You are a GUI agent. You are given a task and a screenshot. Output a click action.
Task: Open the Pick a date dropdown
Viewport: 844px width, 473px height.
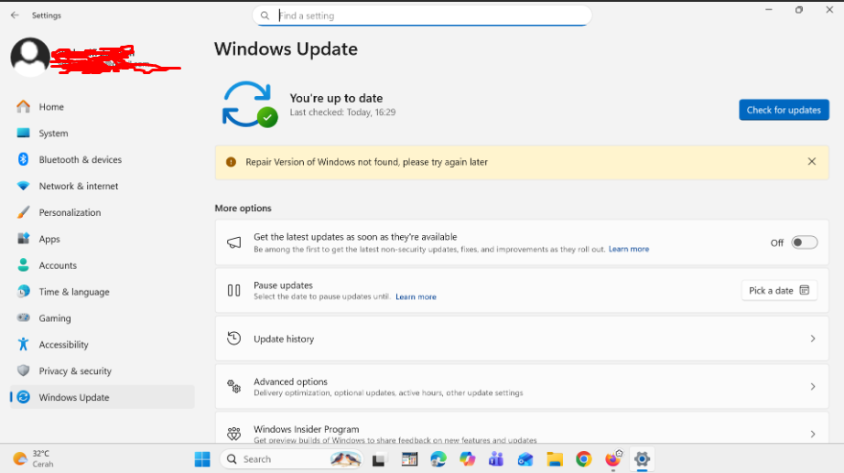click(x=779, y=291)
